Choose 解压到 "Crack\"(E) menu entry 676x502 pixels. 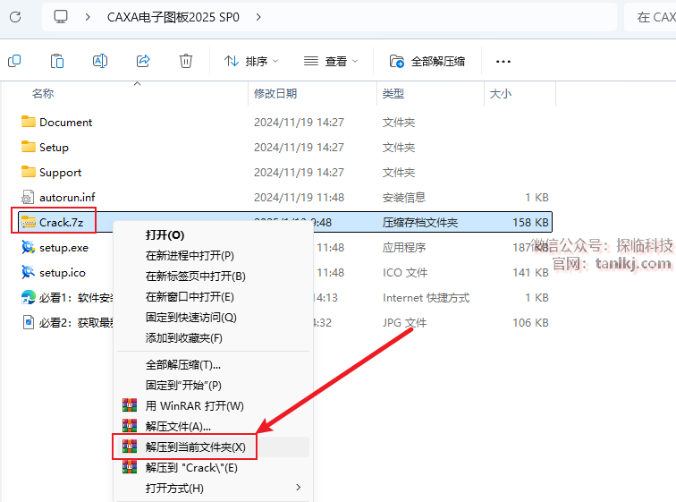point(191,467)
